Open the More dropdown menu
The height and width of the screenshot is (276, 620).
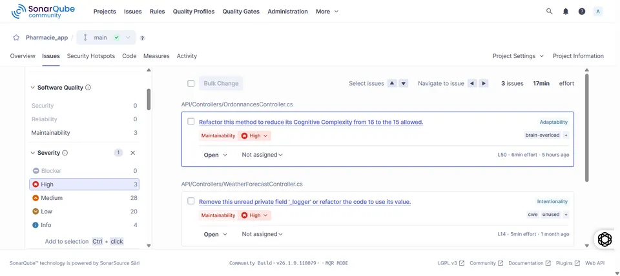pyautogui.click(x=327, y=12)
